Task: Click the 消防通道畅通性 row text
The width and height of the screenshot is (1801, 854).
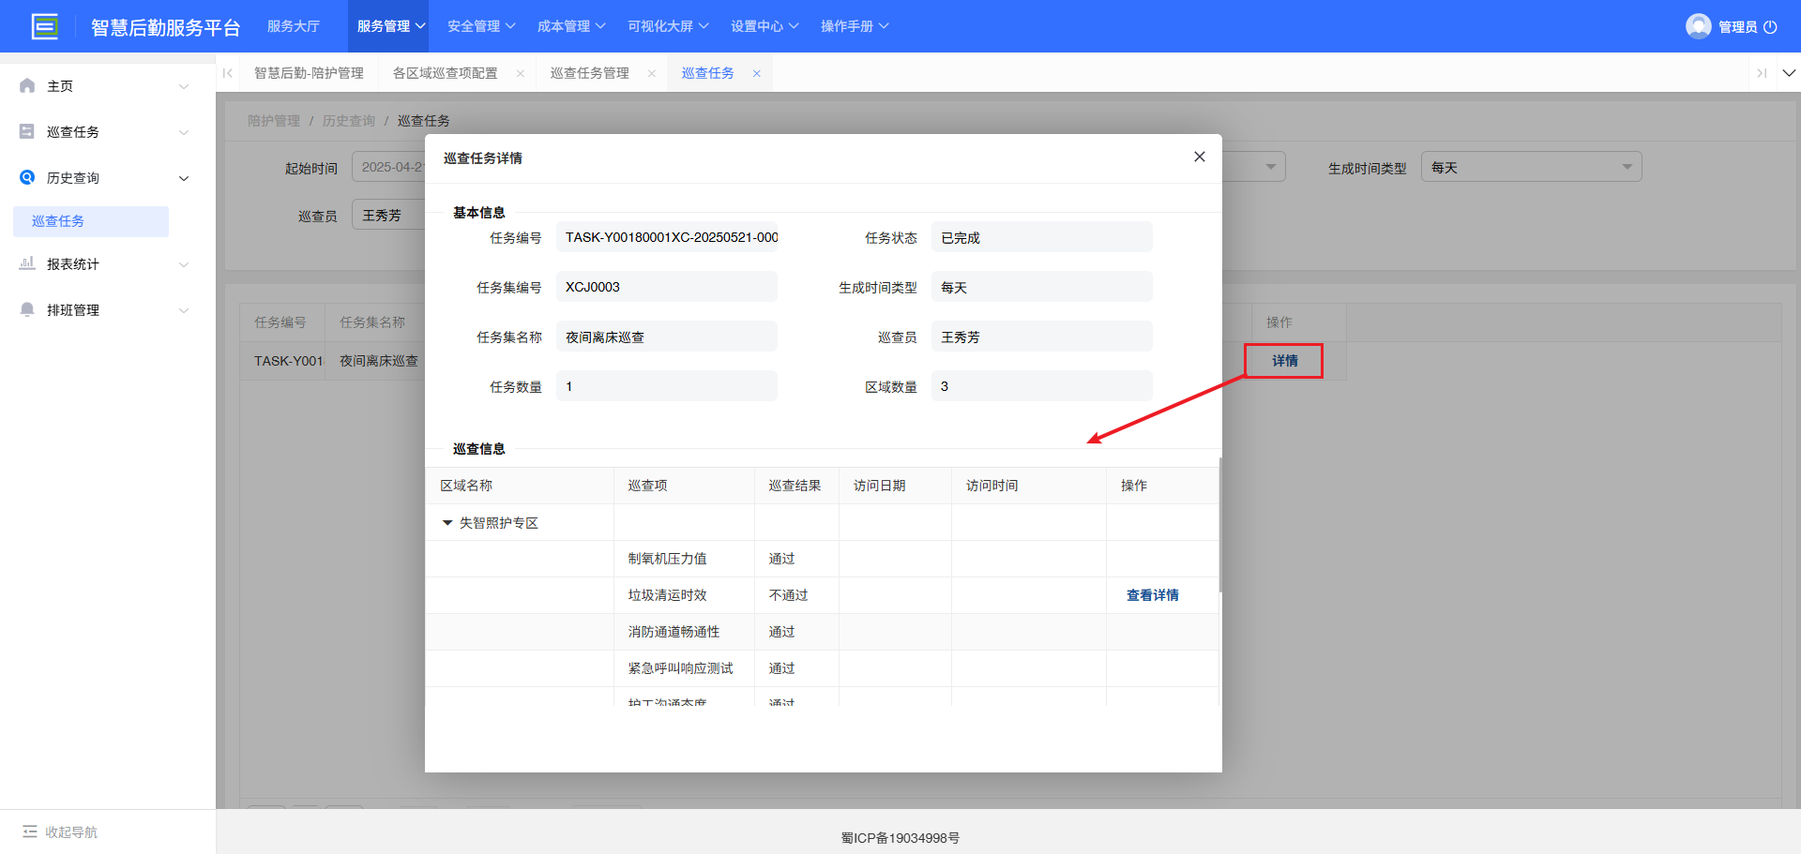Action: 673,632
